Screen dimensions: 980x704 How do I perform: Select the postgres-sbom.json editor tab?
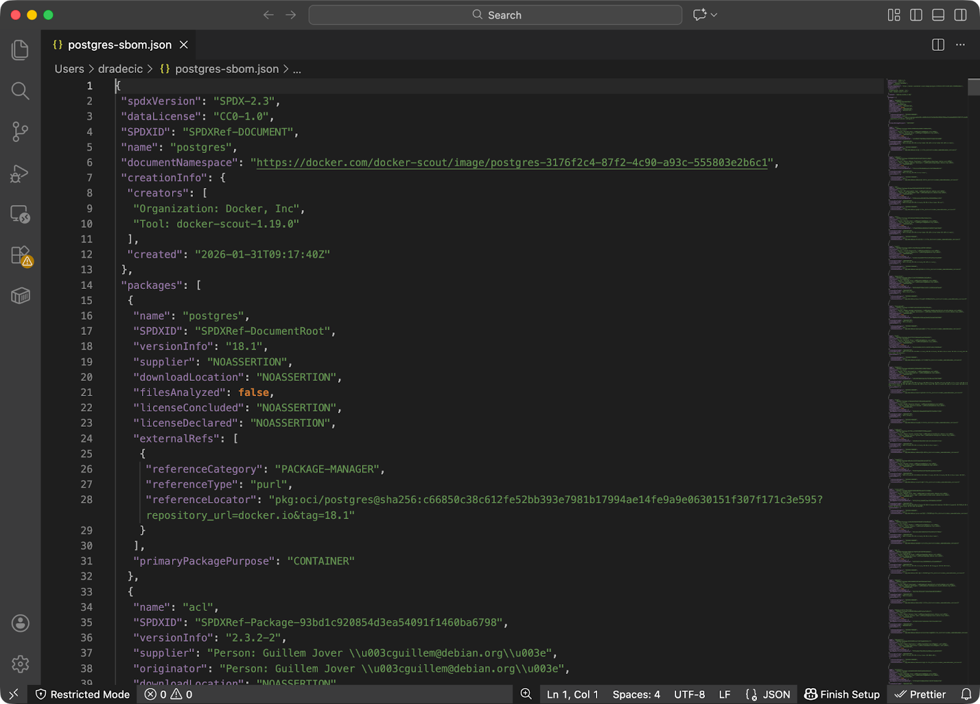point(119,45)
